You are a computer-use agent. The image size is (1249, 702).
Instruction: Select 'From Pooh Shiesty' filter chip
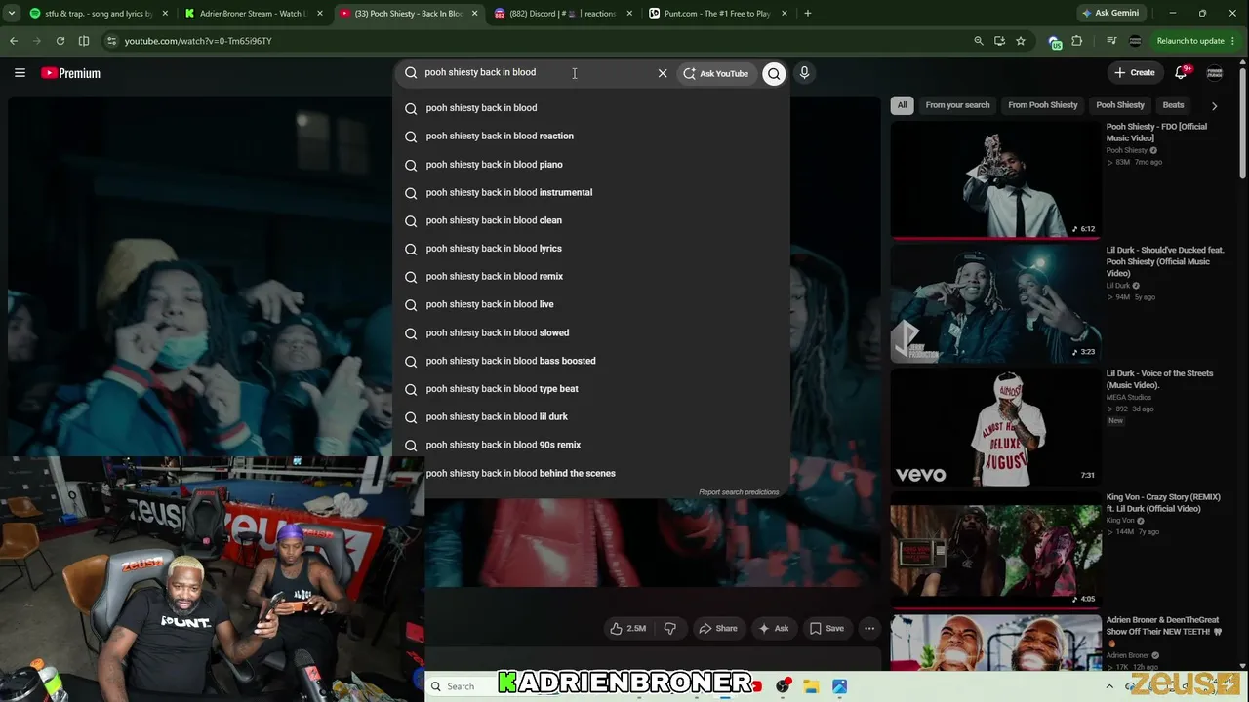click(x=1043, y=105)
